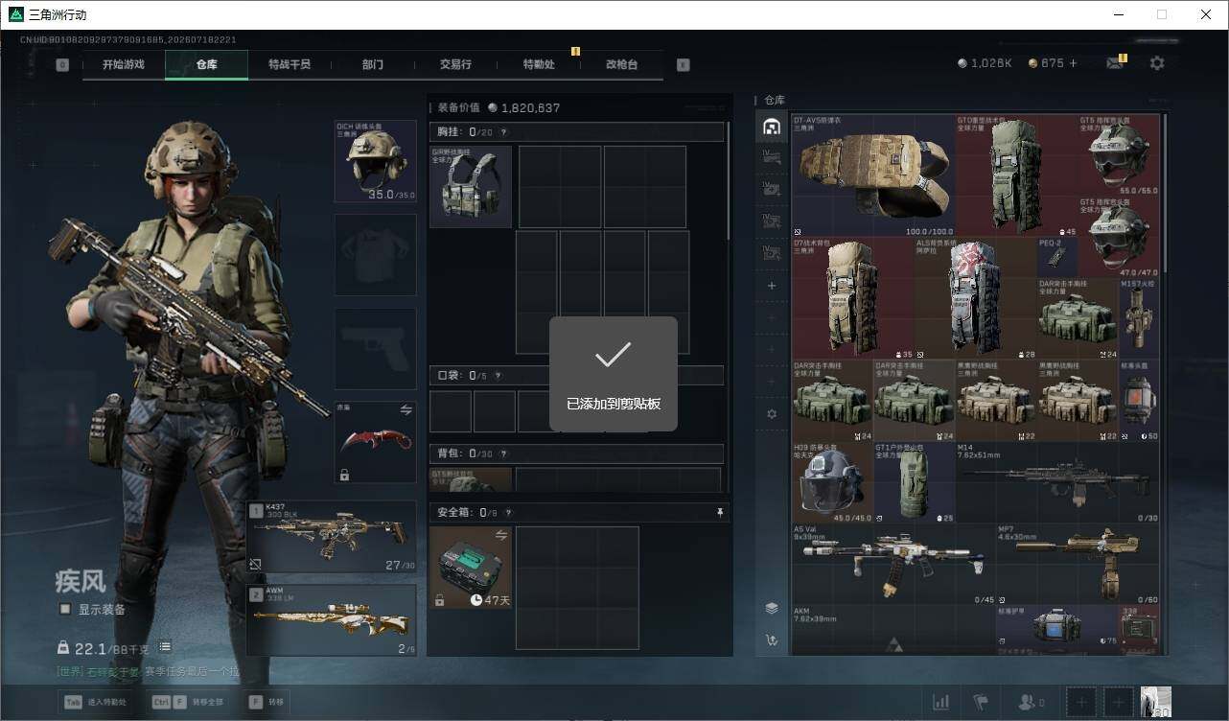Switch to the 改枪台 tab

click(x=621, y=64)
